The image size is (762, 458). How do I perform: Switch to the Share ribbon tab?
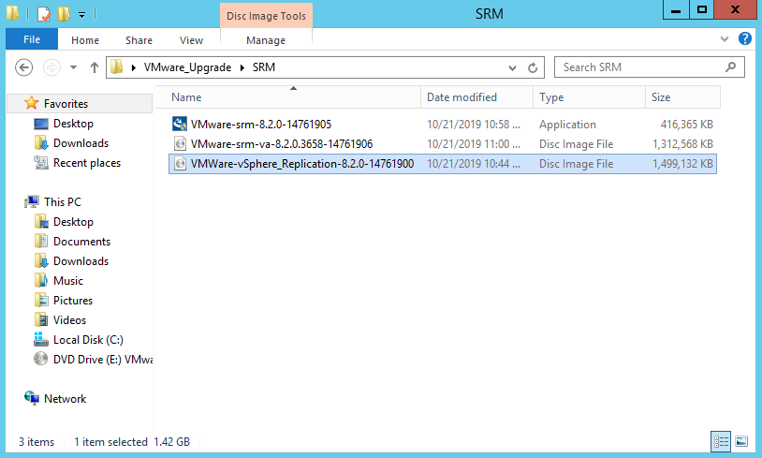(x=139, y=40)
